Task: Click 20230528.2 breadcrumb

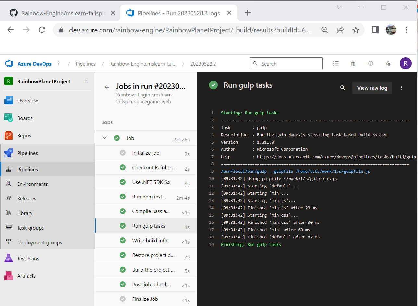Action: [203, 64]
